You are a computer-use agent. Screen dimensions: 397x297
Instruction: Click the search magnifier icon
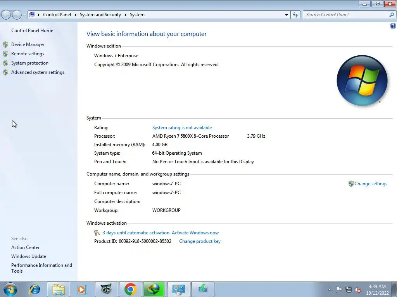click(x=392, y=15)
